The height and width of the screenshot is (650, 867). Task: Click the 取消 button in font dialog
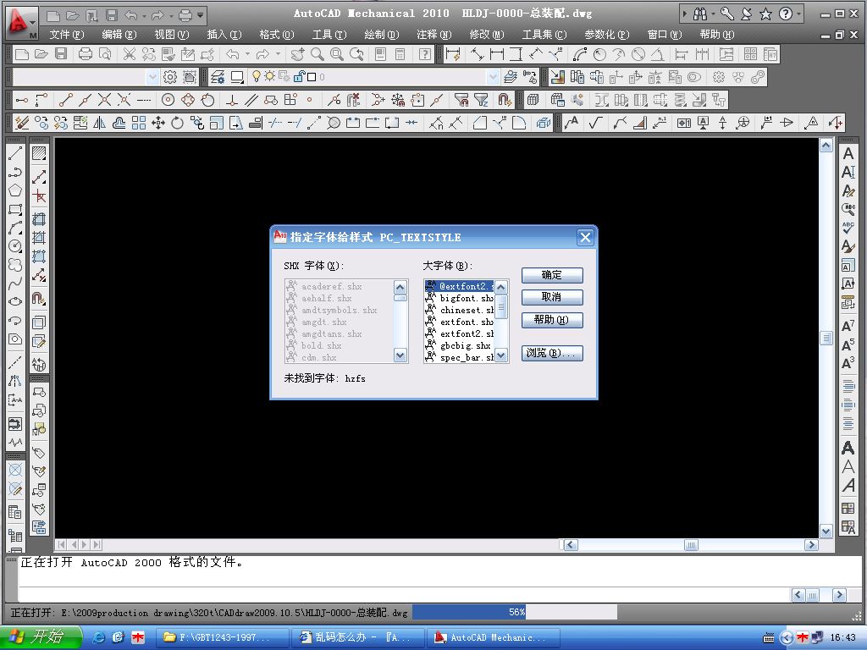(552, 297)
